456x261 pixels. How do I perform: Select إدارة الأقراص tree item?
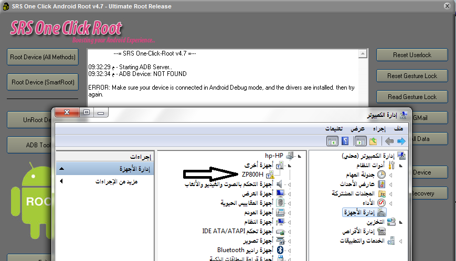[x=358, y=231]
